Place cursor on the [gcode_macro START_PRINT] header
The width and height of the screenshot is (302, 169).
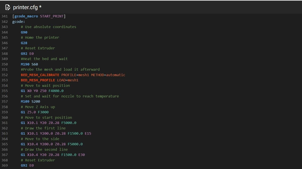click(x=39, y=16)
